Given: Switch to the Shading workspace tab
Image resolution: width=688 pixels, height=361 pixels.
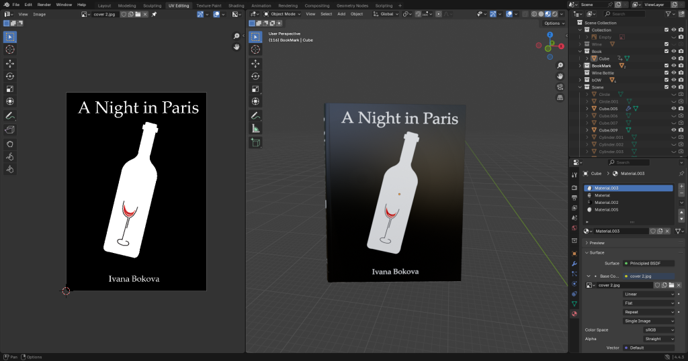Looking at the screenshot, I should coord(236,5).
